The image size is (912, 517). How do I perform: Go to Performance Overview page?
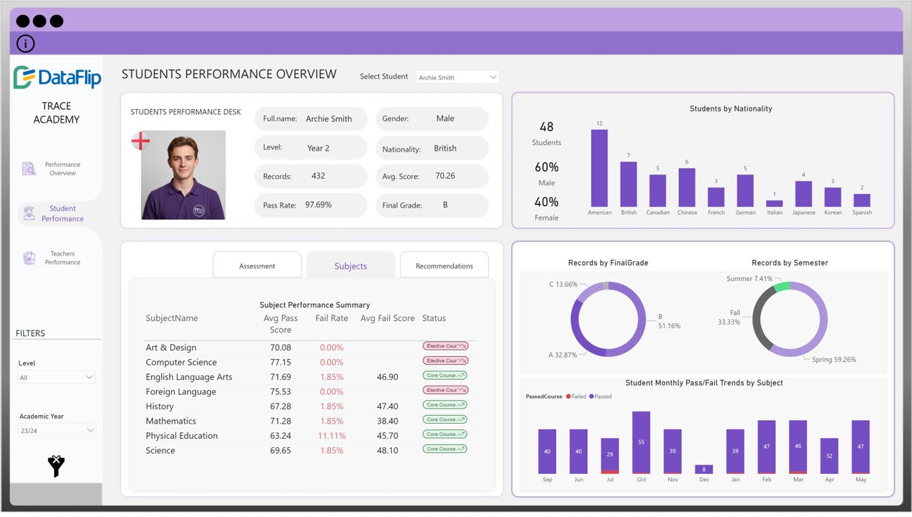tap(63, 169)
